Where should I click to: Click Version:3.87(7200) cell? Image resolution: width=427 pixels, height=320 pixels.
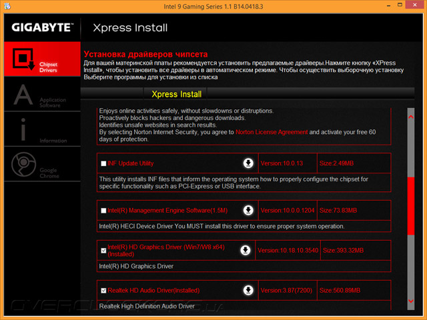[288, 291]
